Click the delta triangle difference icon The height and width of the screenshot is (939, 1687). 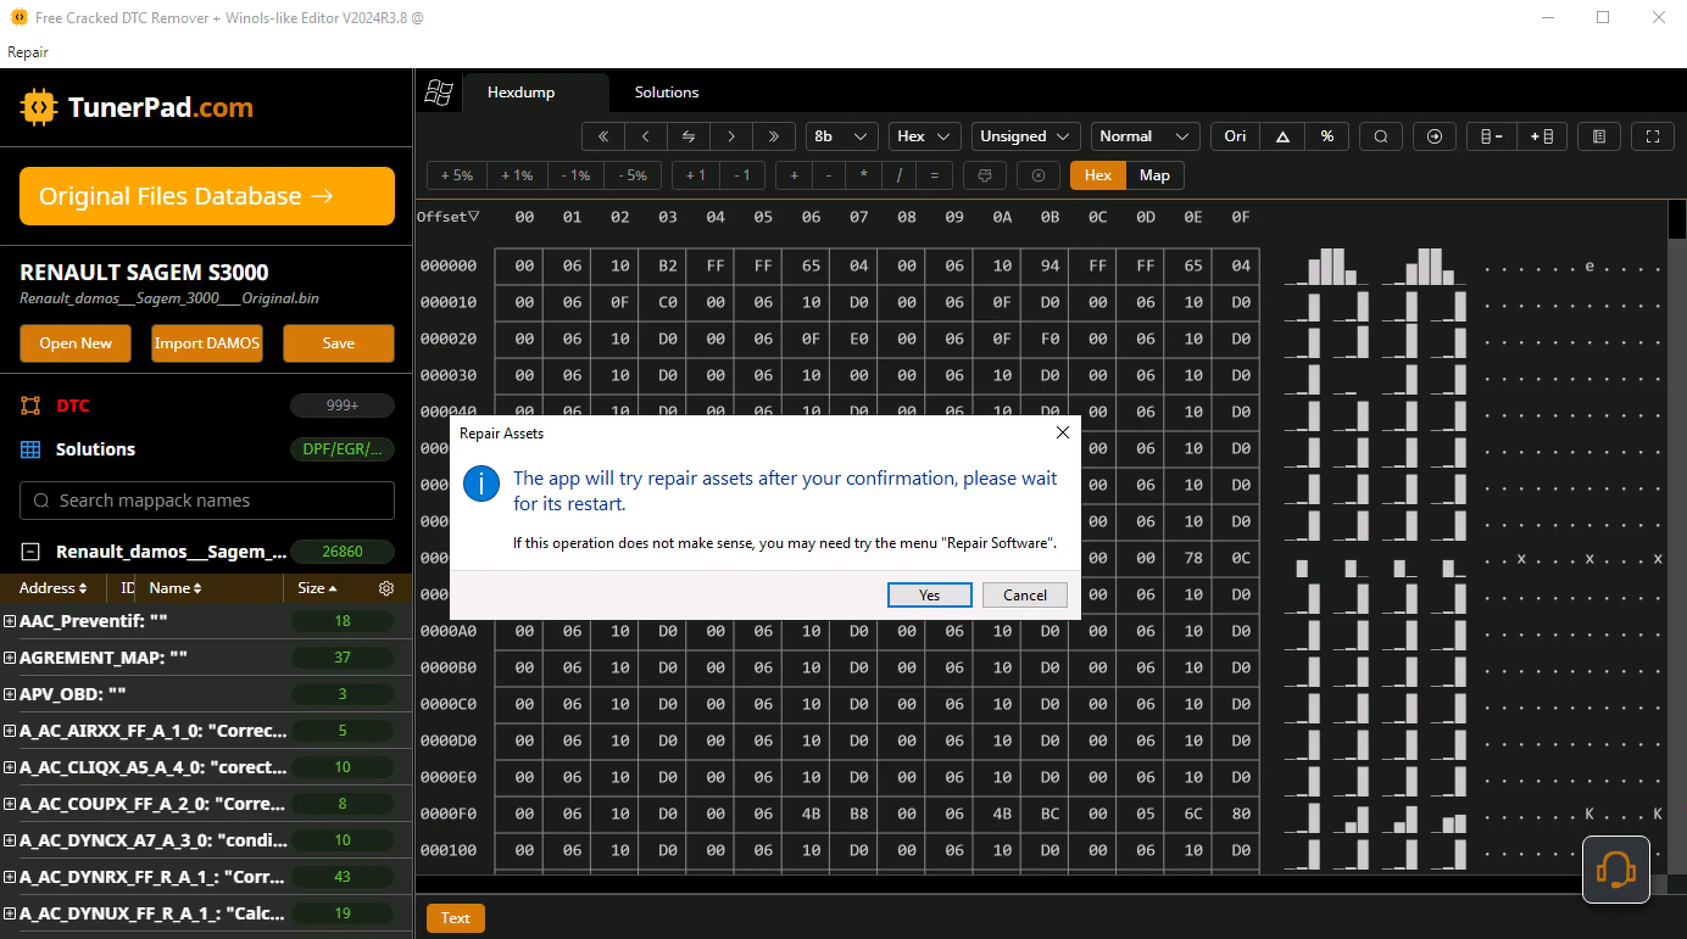click(x=1282, y=136)
